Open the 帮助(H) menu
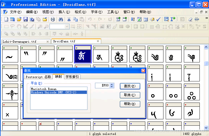 coord(145,12)
